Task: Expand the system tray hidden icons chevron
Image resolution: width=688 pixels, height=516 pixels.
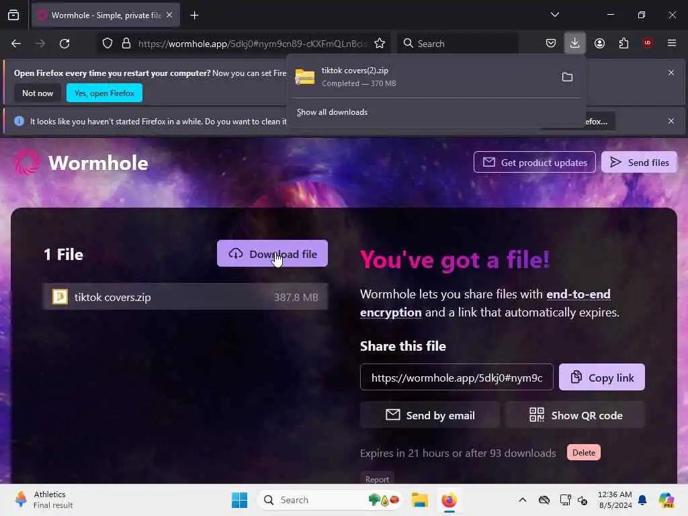Action: point(522,500)
